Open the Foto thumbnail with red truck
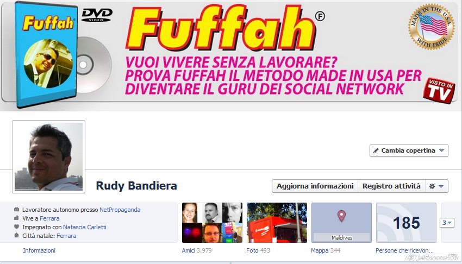The height and width of the screenshot is (264, 462). [277, 223]
